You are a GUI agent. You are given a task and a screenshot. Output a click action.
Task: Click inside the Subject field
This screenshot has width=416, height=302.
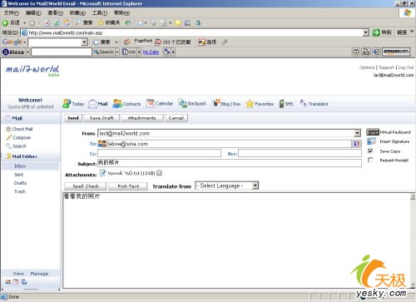point(230,163)
